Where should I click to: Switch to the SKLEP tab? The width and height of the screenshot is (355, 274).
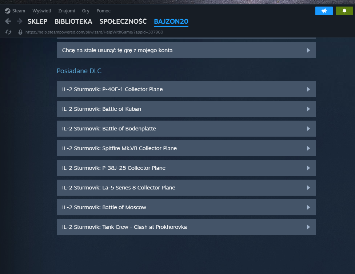tap(37, 21)
